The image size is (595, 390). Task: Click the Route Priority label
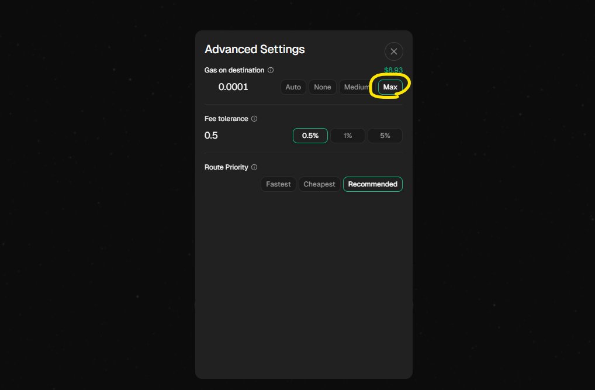pyautogui.click(x=226, y=167)
